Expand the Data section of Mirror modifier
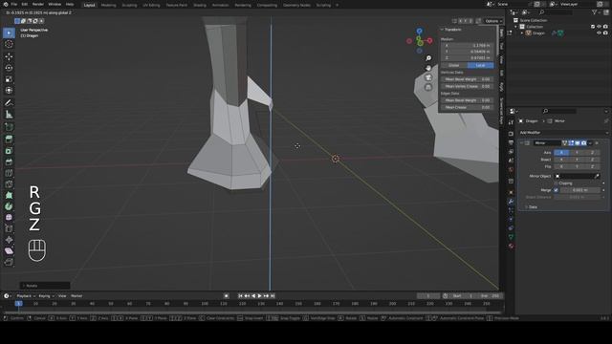 click(527, 207)
